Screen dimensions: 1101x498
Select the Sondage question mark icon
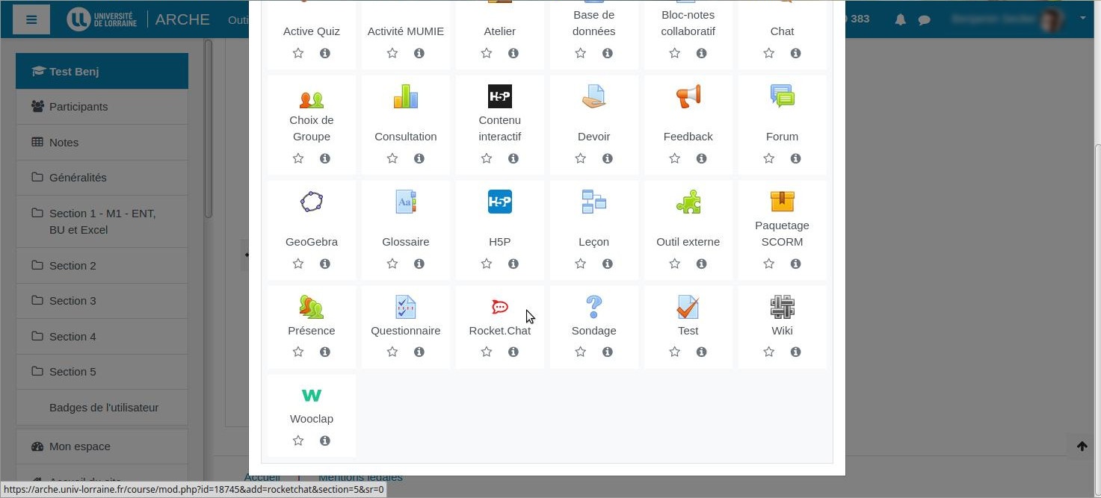(593, 307)
